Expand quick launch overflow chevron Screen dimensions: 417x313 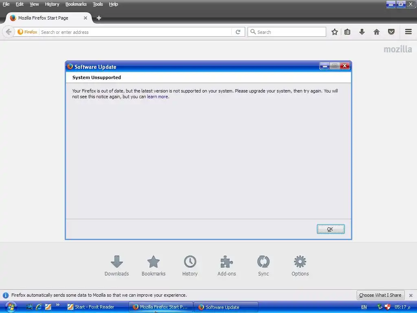[58, 305]
